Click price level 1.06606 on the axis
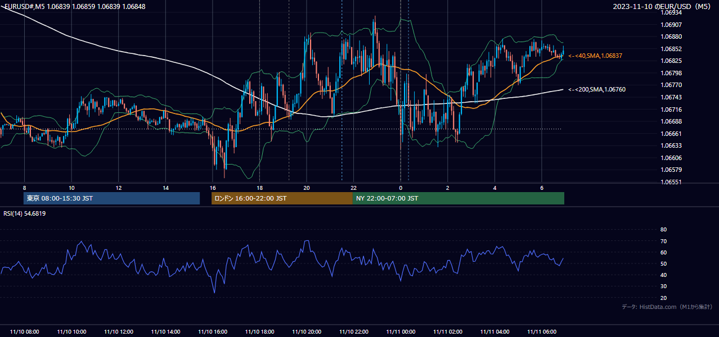The image size is (719, 337). (x=671, y=158)
